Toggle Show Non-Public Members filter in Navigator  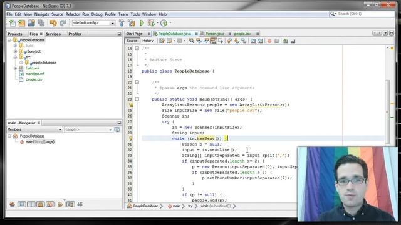(41, 204)
